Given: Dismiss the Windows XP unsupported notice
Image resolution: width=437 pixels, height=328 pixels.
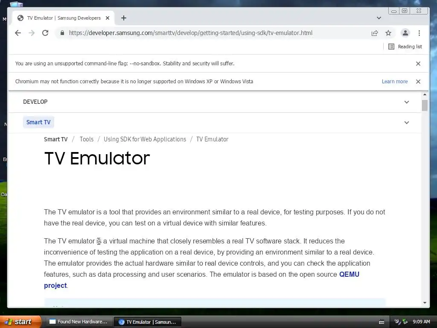Looking at the screenshot, I should click(418, 82).
